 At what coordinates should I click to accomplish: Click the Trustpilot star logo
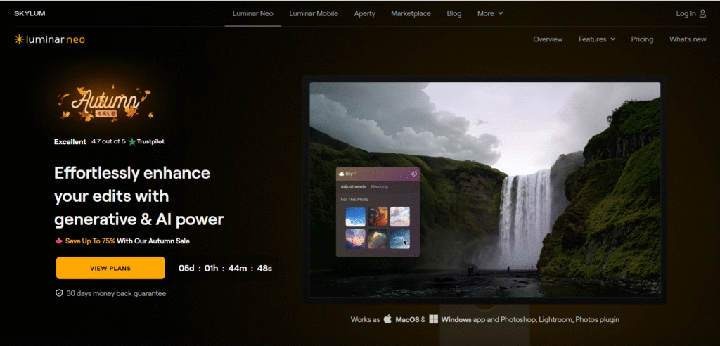pyautogui.click(x=132, y=141)
